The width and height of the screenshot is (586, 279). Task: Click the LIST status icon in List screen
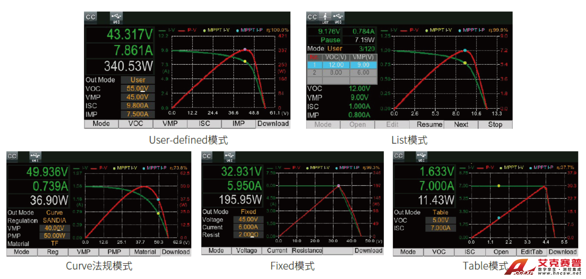click(x=325, y=17)
